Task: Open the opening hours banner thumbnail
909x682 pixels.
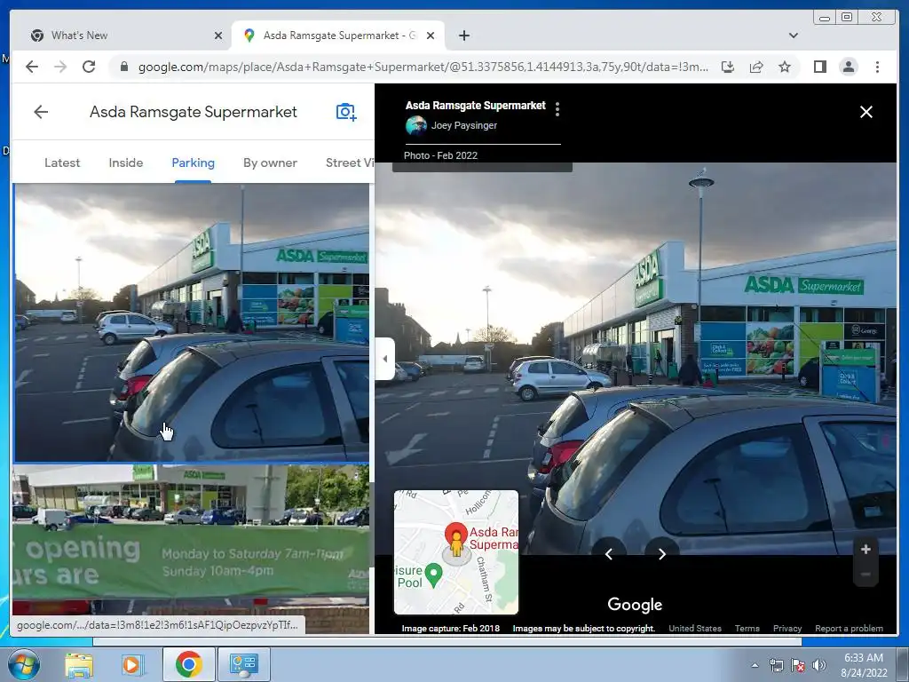Action: point(192,548)
